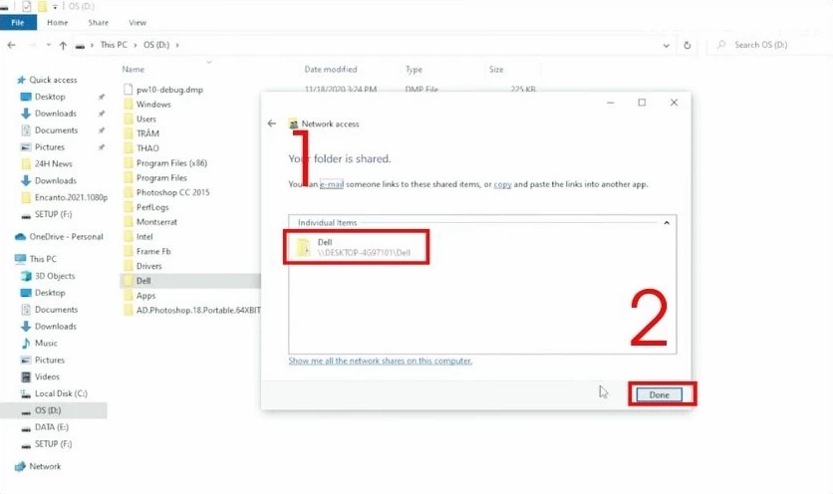This screenshot has width=833, height=494.
Task: Close the Network access dialog
Action: [x=674, y=103]
